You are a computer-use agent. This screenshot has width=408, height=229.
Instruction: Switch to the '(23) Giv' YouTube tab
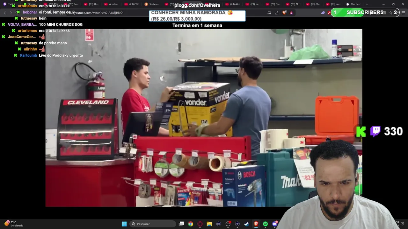[x=273, y=4]
